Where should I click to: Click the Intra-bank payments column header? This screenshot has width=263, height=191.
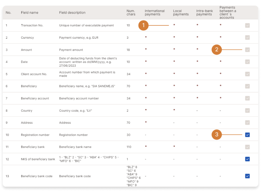coord(204,13)
